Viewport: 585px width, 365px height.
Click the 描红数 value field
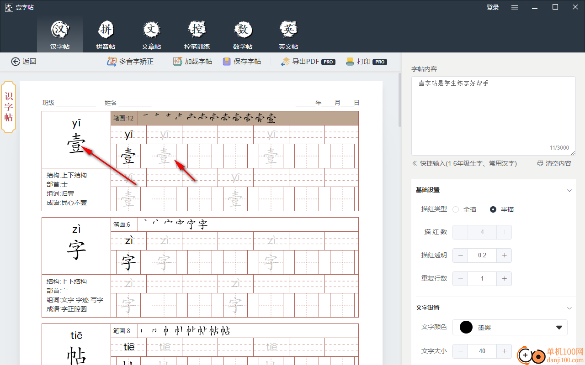(x=482, y=232)
